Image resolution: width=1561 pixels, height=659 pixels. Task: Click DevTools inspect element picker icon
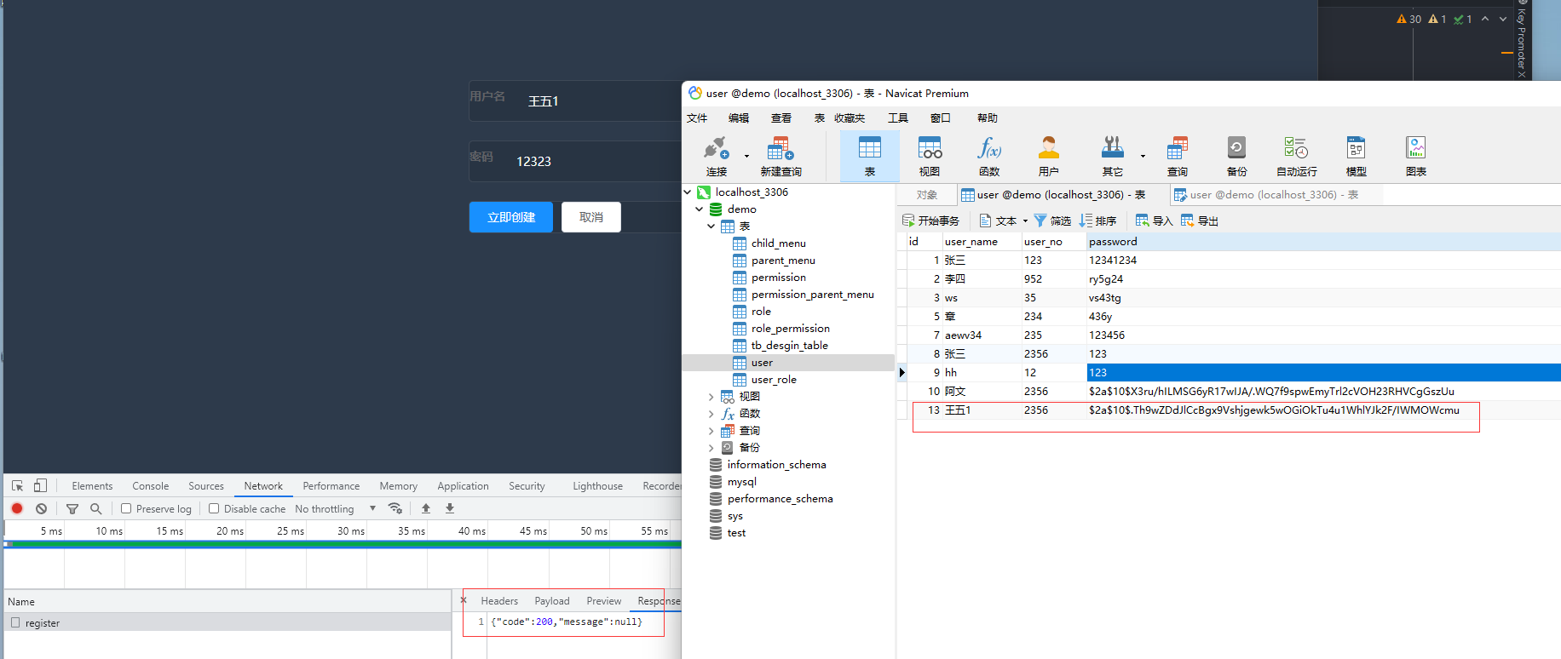click(17, 485)
